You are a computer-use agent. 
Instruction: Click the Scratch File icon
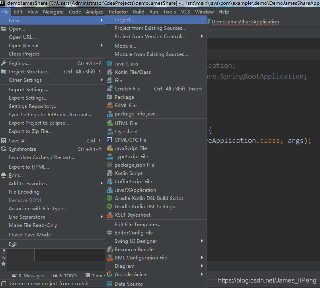coord(109,89)
